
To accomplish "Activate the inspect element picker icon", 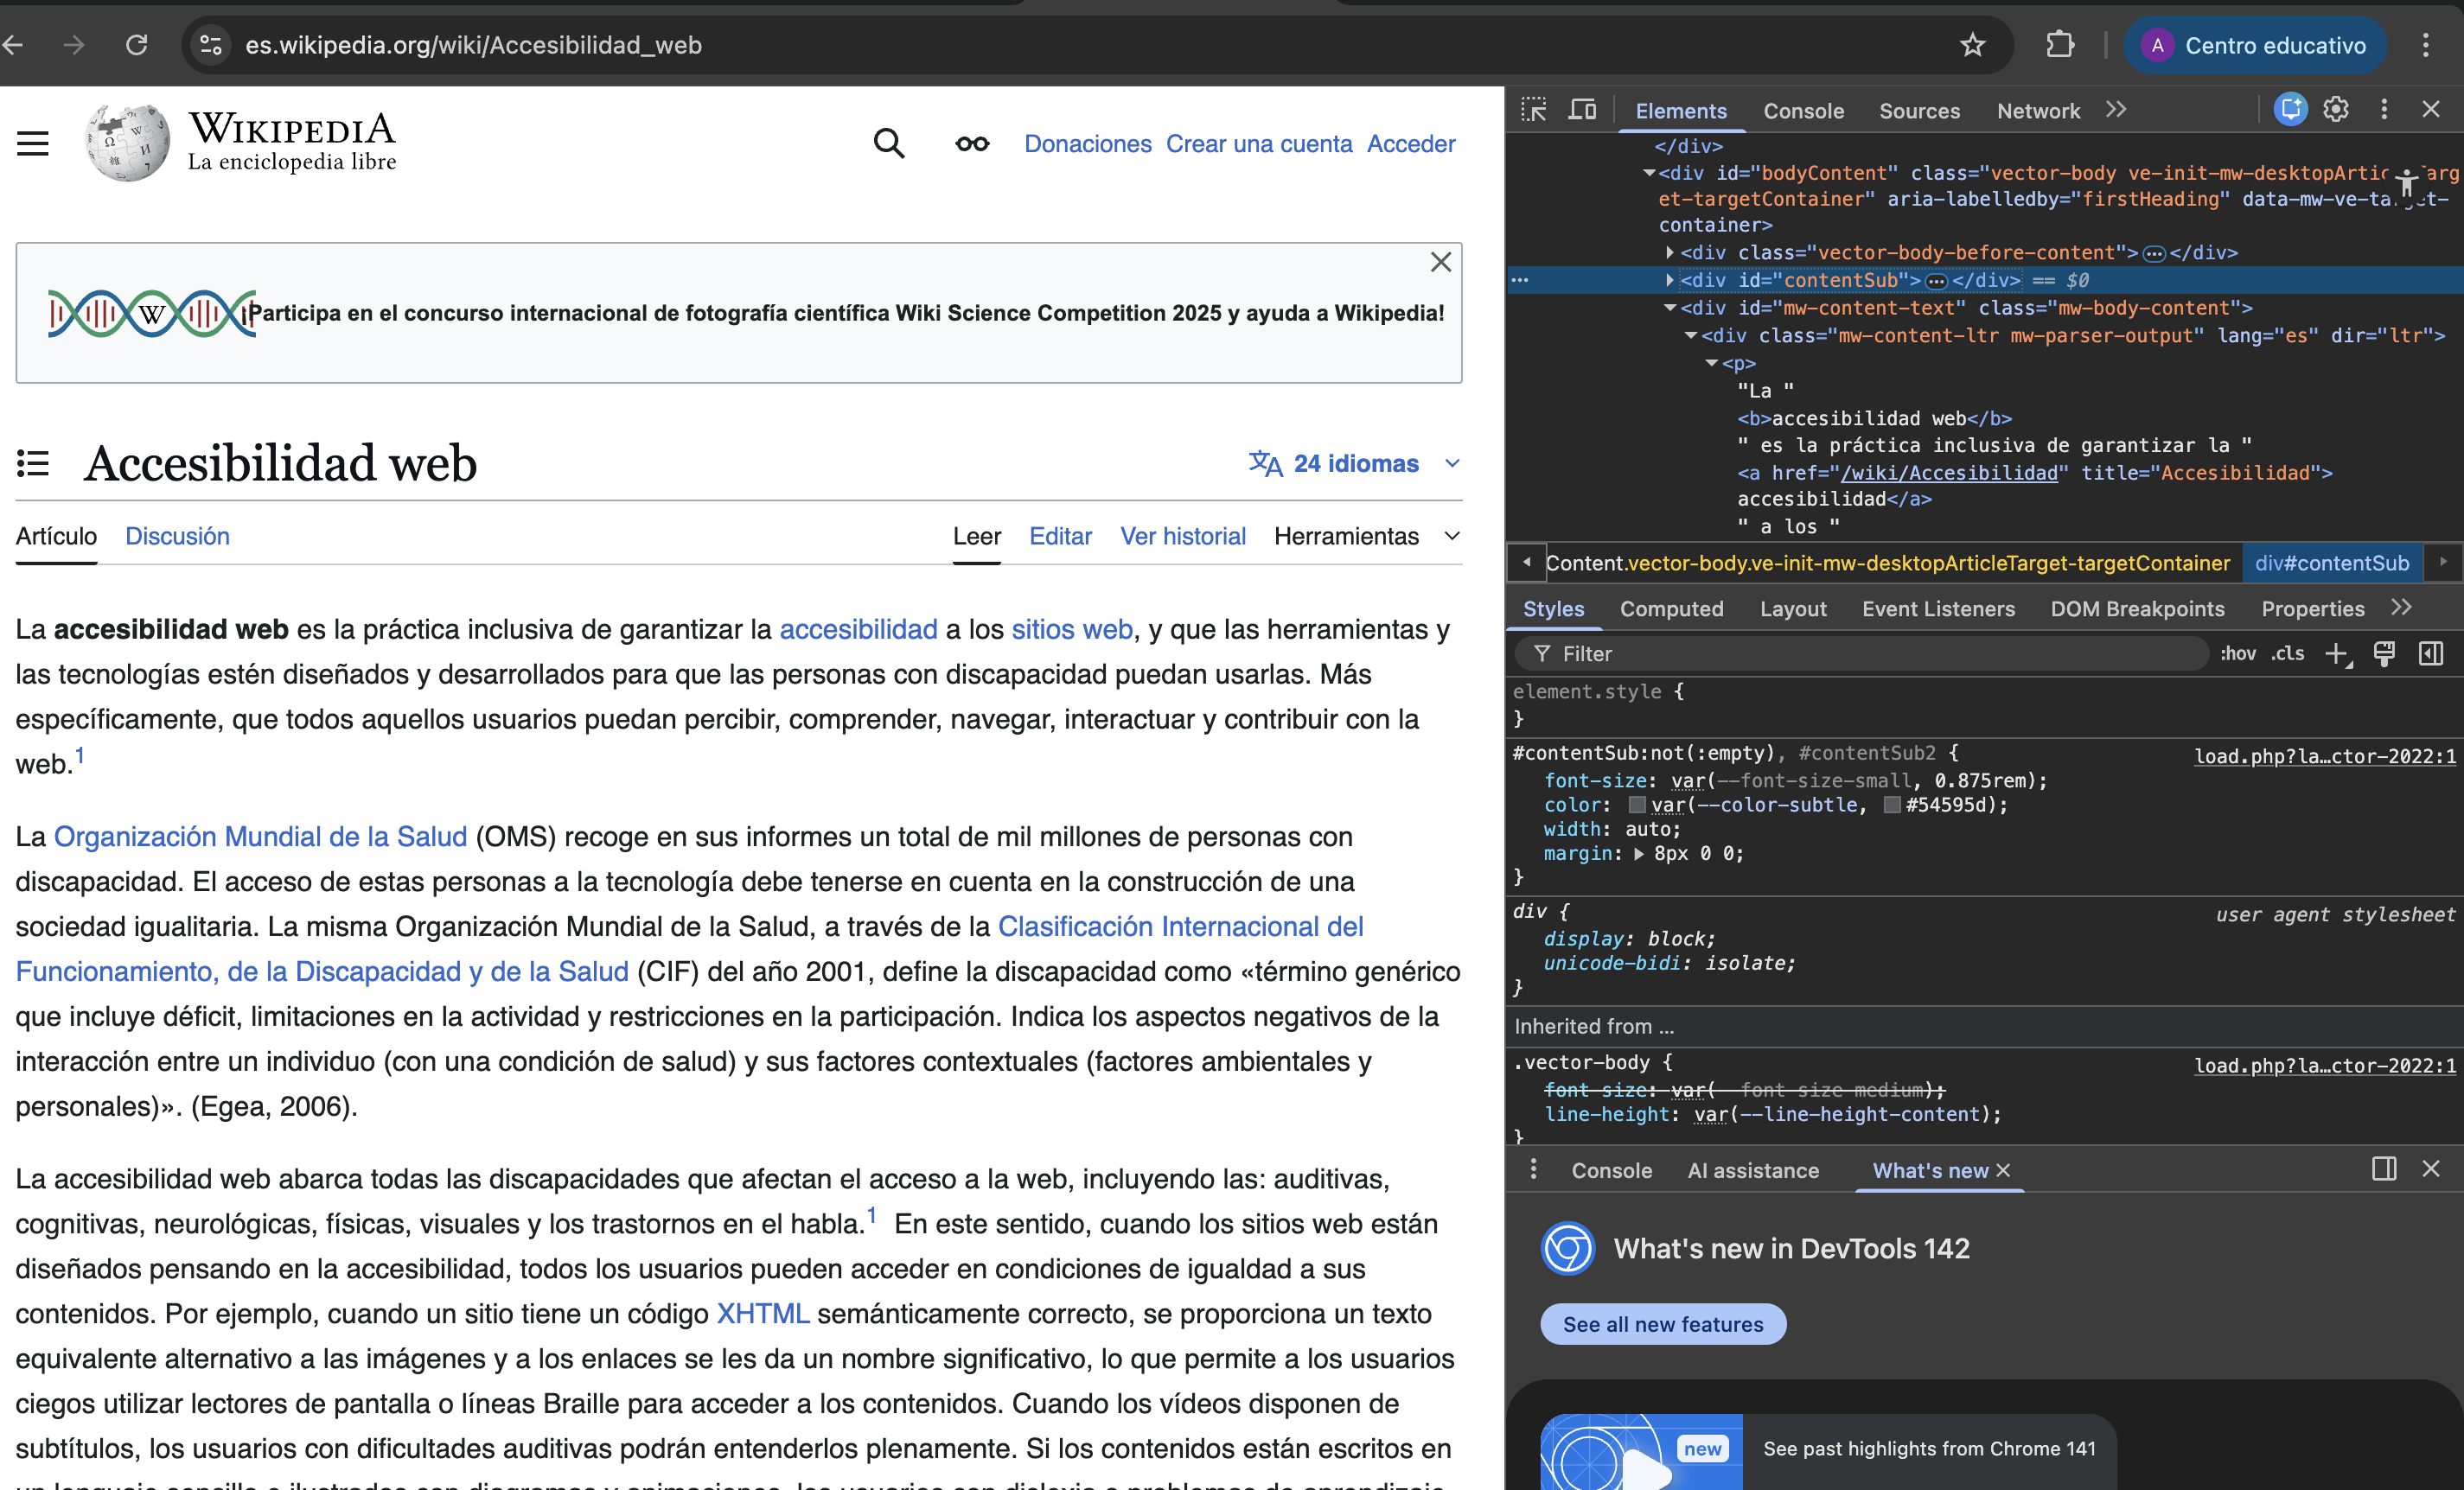I will (1533, 110).
